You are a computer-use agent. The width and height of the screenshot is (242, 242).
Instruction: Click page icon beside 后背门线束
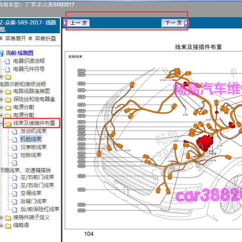(x=15, y=202)
